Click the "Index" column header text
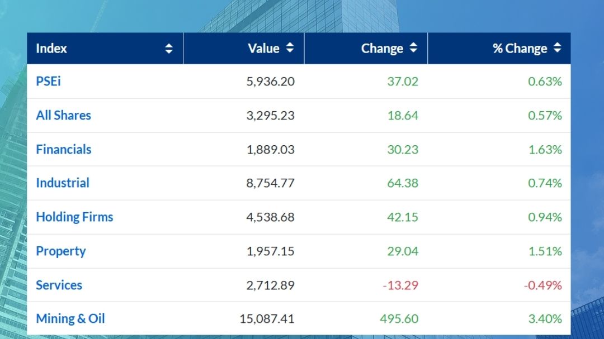 point(51,49)
